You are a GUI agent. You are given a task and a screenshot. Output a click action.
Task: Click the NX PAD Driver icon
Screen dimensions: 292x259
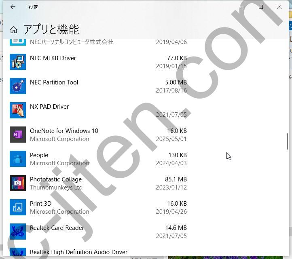(18, 110)
